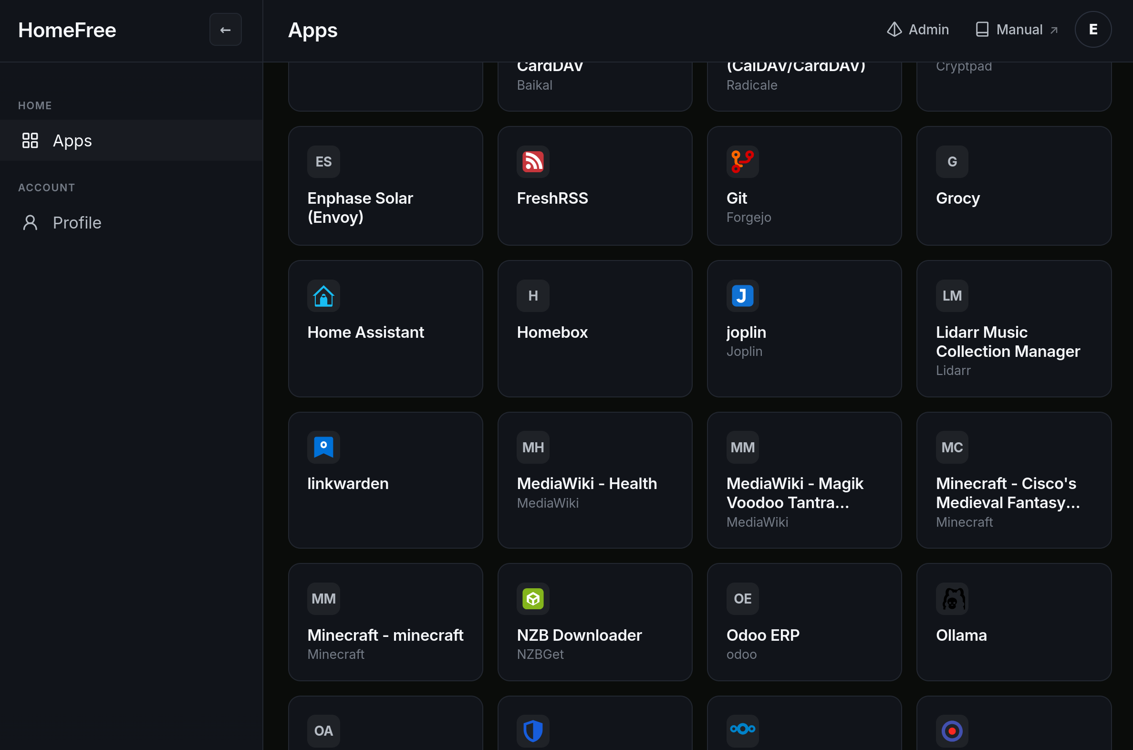Click the external-link arrow beside Manual
The width and height of the screenshot is (1133, 750).
click(x=1054, y=30)
